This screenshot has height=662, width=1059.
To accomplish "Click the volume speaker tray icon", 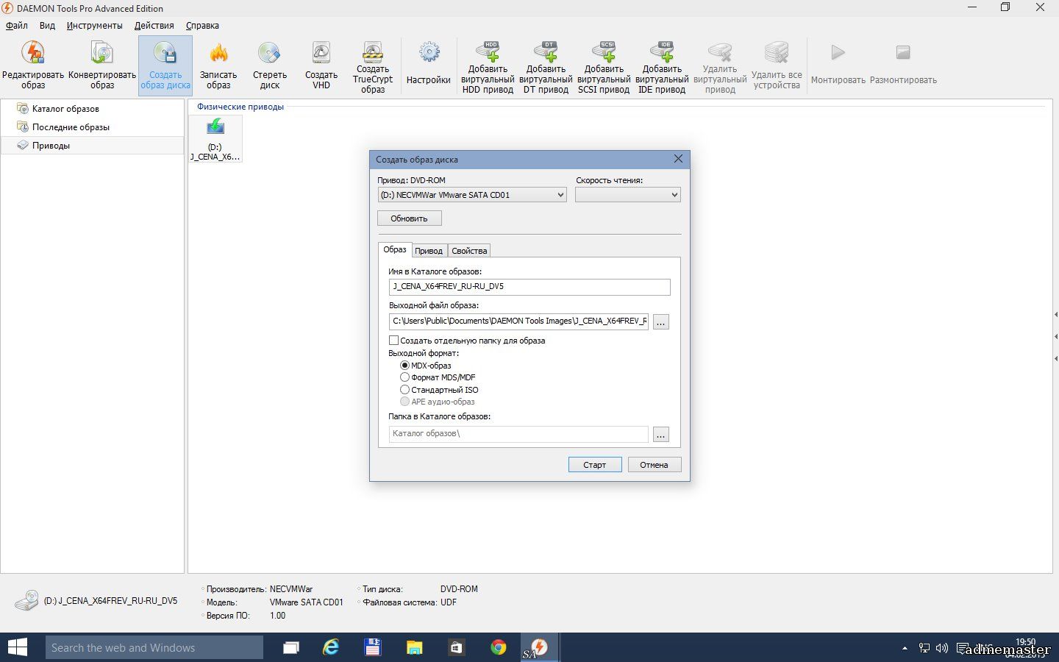I will (942, 648).
